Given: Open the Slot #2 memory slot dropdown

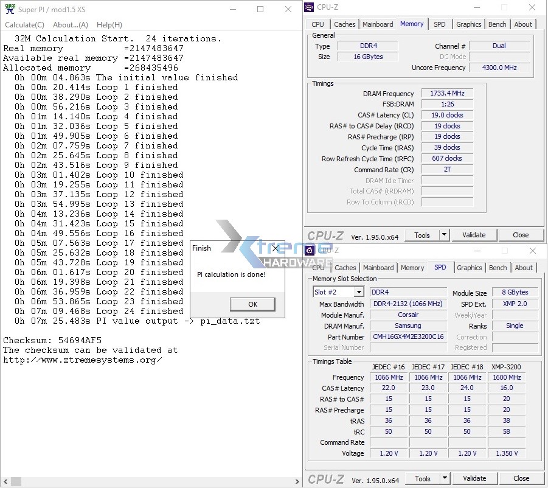Looking at the screenshot, I should (358, 293).
